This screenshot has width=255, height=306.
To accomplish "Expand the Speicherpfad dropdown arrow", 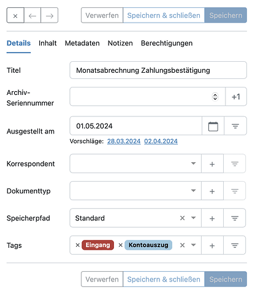I will tap(193, 218).
